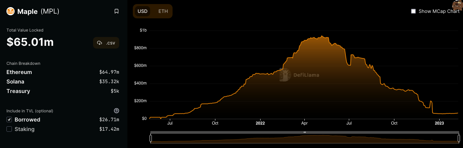This screenshot has height=148, width=463.
Task: Click the $65.01m total value figure
Action: (30, 42)
